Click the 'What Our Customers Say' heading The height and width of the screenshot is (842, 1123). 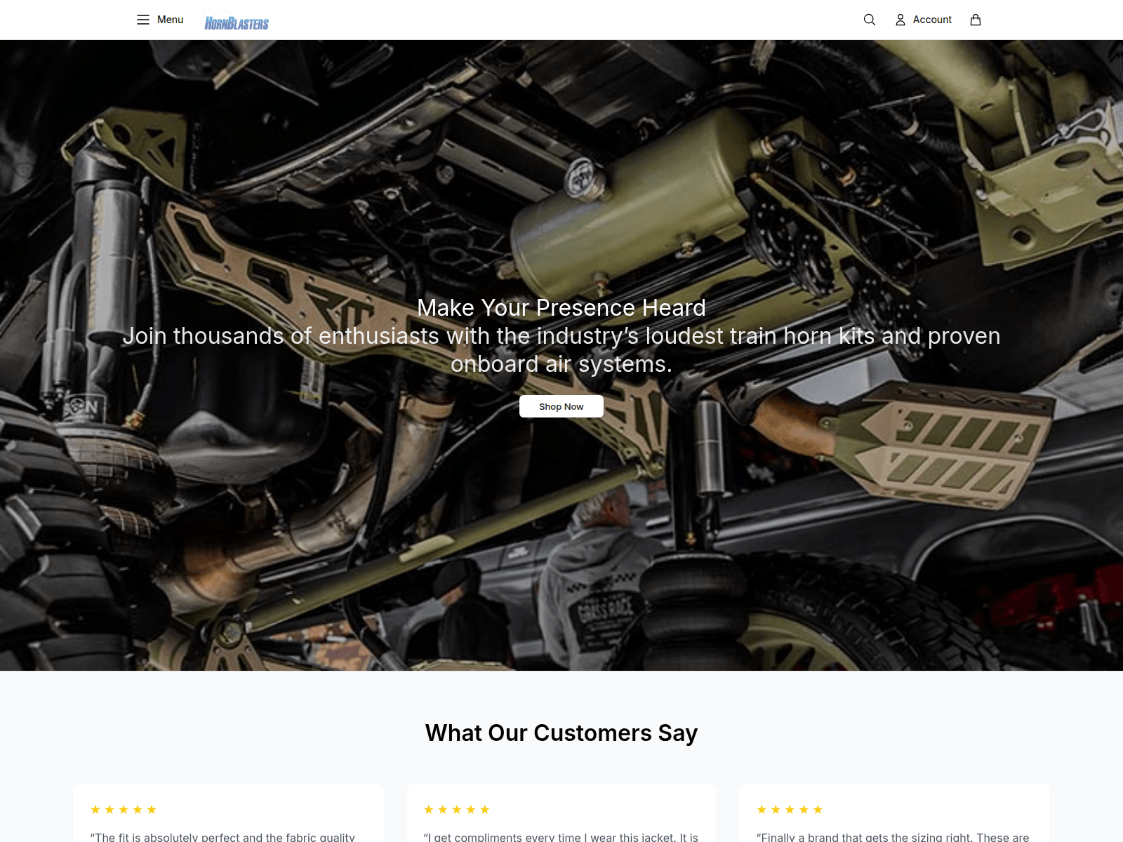coord(561,733)
